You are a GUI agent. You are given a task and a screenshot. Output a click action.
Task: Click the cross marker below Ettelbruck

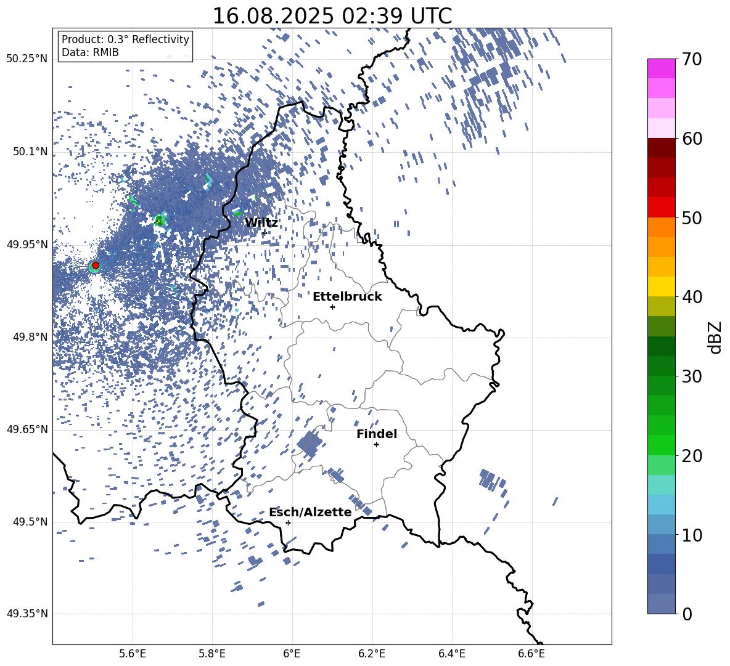pyautogui.click(x=332, y=307)
